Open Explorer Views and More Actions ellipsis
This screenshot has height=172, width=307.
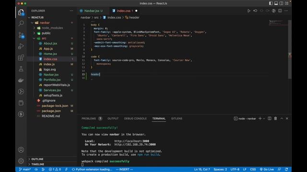pyautogui.click(x=71, y=11)
